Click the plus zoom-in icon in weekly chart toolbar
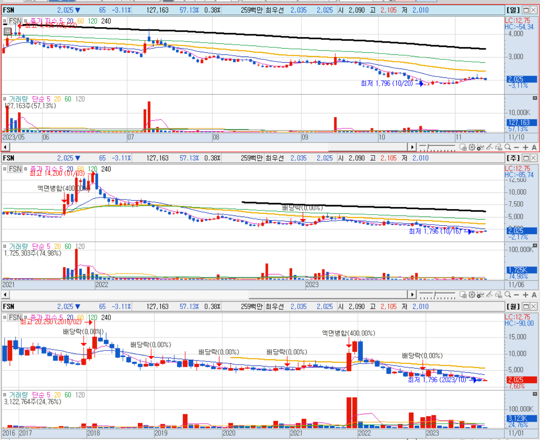 [525, 295]
